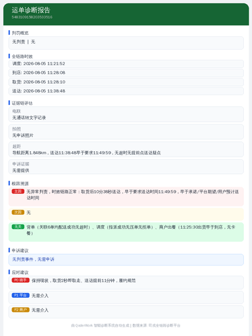Click the 根因溯源 section heading
This screenshot has width=252, height=336.
click(20, 183)
